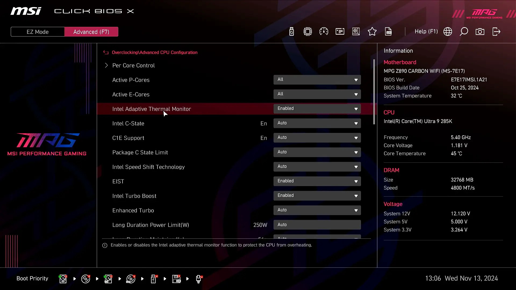Go back via Overclocking breadcrumb link

coord(124,52)
